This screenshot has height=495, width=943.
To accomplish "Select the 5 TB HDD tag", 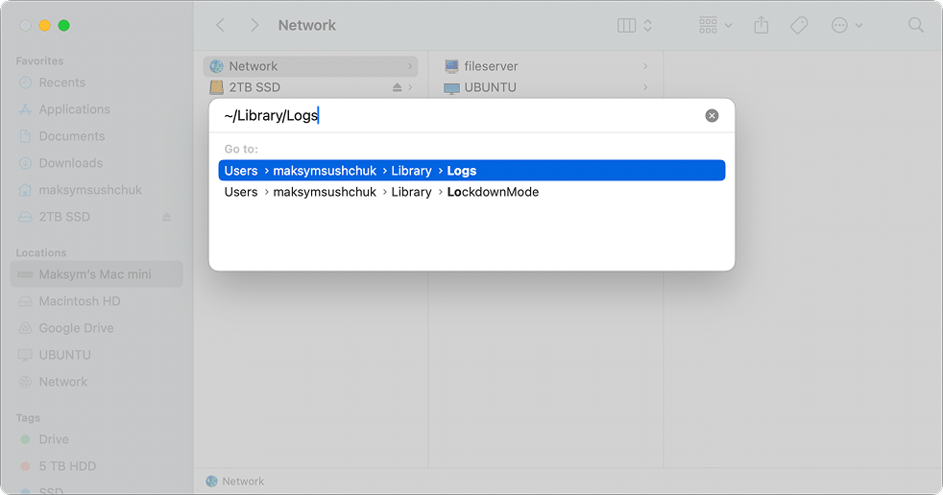I will pyautogui.click(x=67, y=466).
